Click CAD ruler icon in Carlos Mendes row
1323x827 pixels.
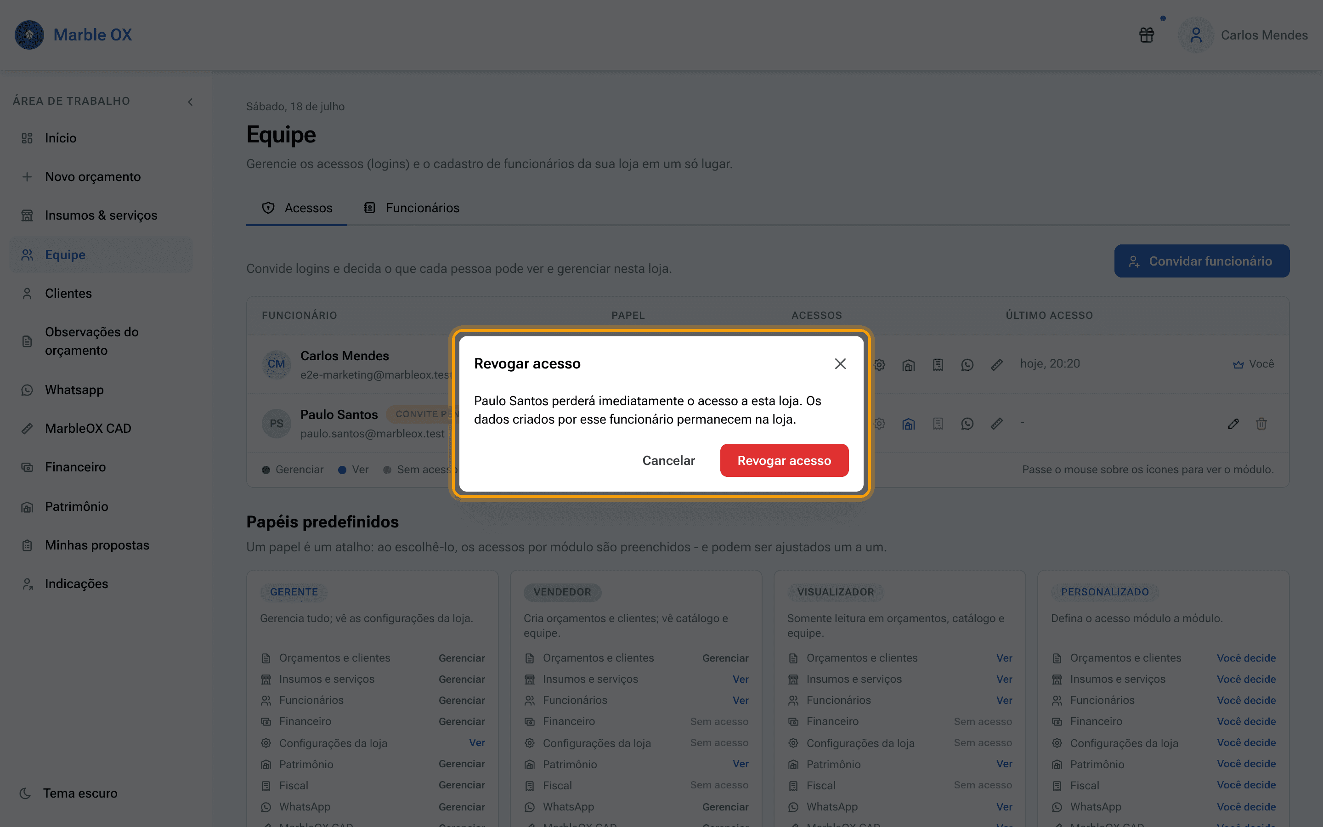[x=997, y=365]
